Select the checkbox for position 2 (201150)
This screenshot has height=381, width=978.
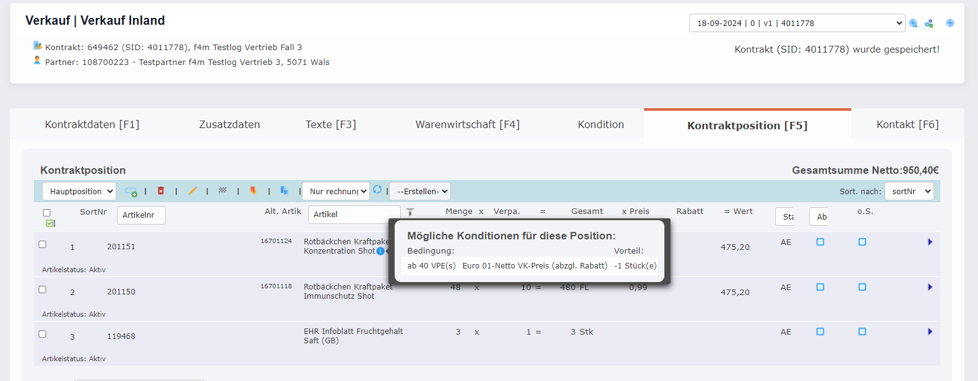click(x=43, y=289)
